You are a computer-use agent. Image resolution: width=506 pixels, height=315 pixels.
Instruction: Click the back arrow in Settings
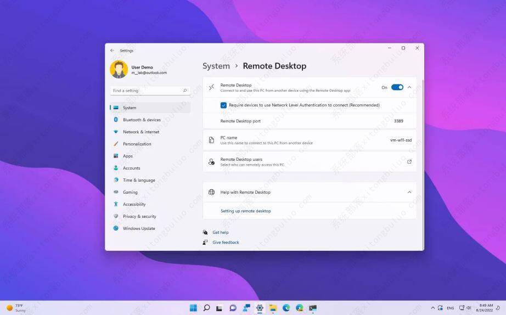pos(112,50)
